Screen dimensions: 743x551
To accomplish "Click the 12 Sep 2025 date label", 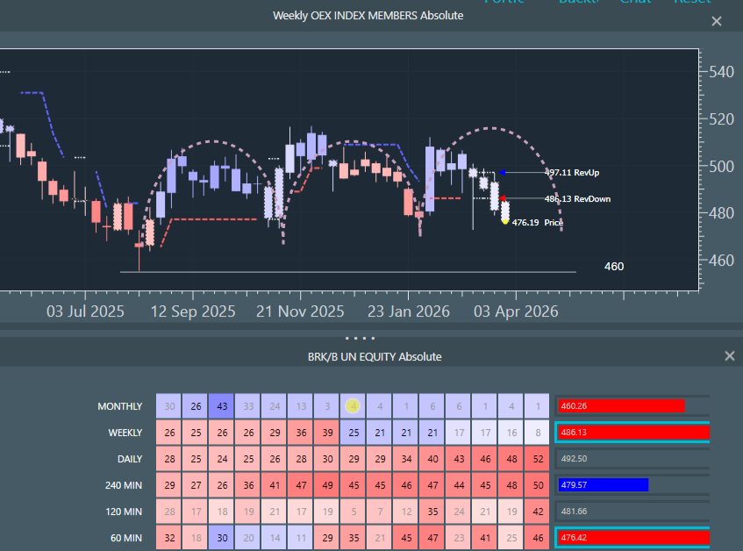I will 193,311.
